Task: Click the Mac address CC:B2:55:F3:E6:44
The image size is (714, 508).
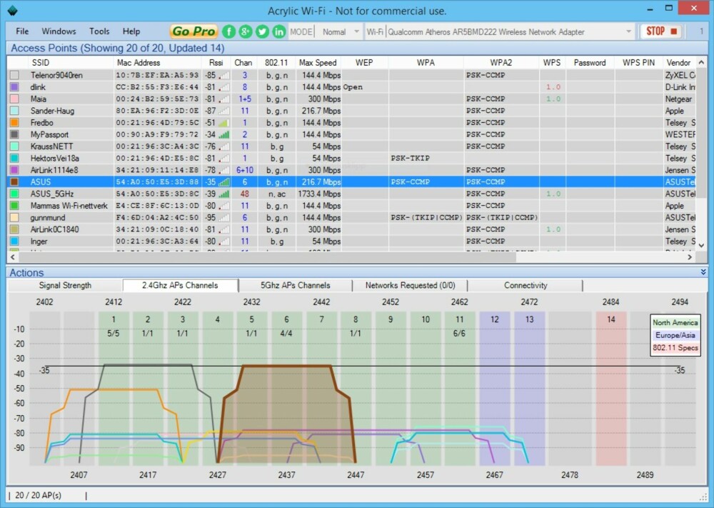Action: click(x=157, y=87)
